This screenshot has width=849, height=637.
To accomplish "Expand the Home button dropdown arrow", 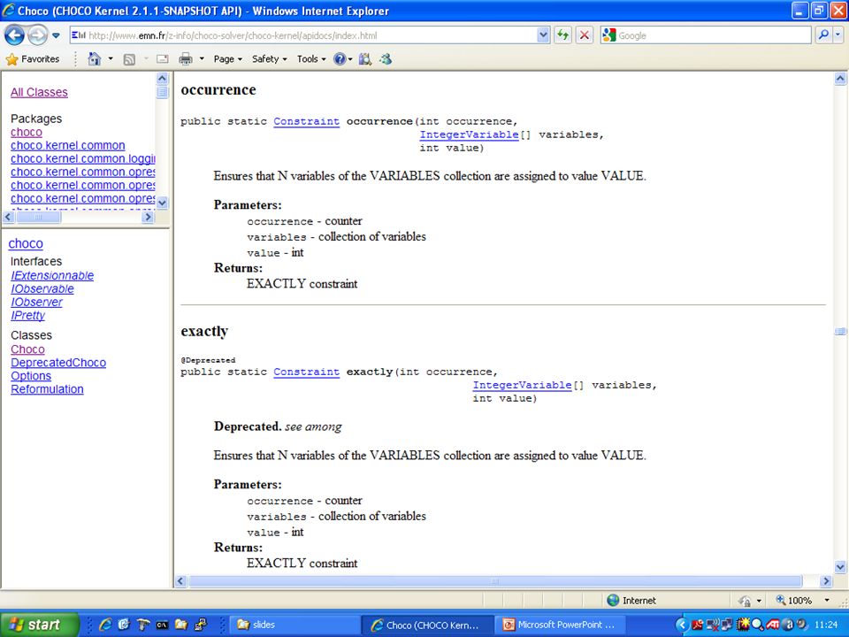I will coord(111,59).
